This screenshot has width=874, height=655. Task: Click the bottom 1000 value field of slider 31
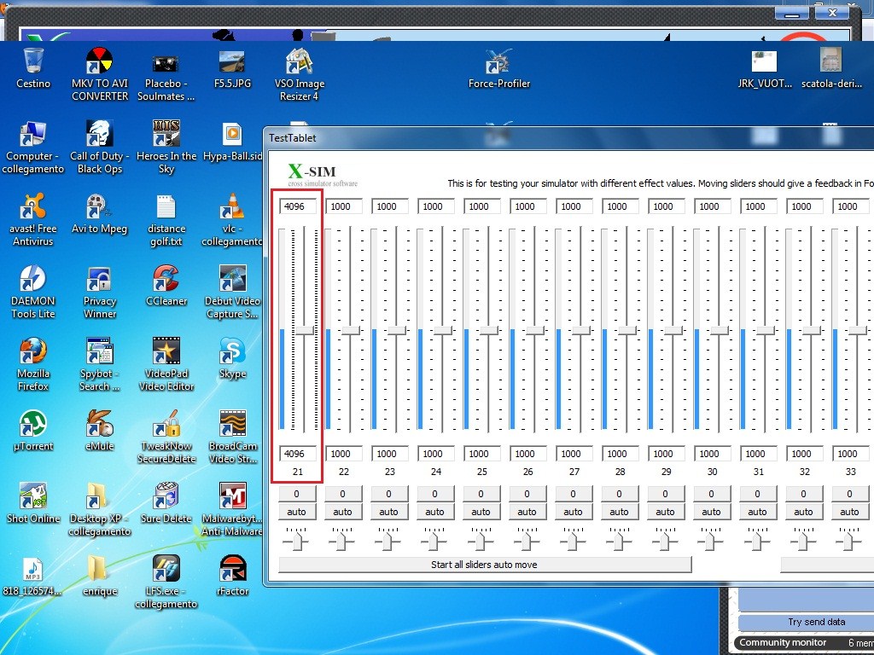(759, 454)
